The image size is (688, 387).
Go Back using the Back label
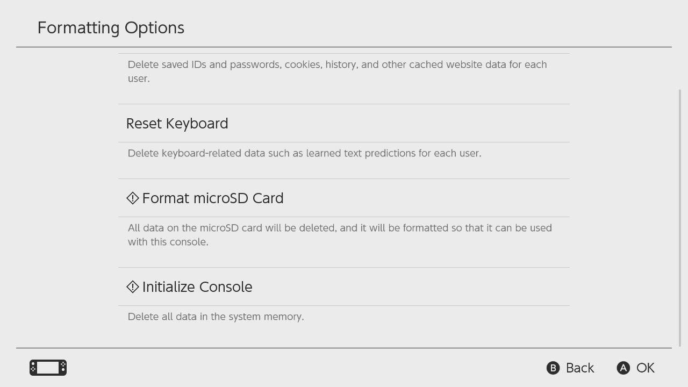tap(580, 368)
